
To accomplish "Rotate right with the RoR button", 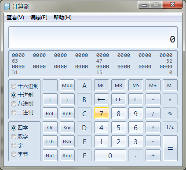I will tap(67, 113).
